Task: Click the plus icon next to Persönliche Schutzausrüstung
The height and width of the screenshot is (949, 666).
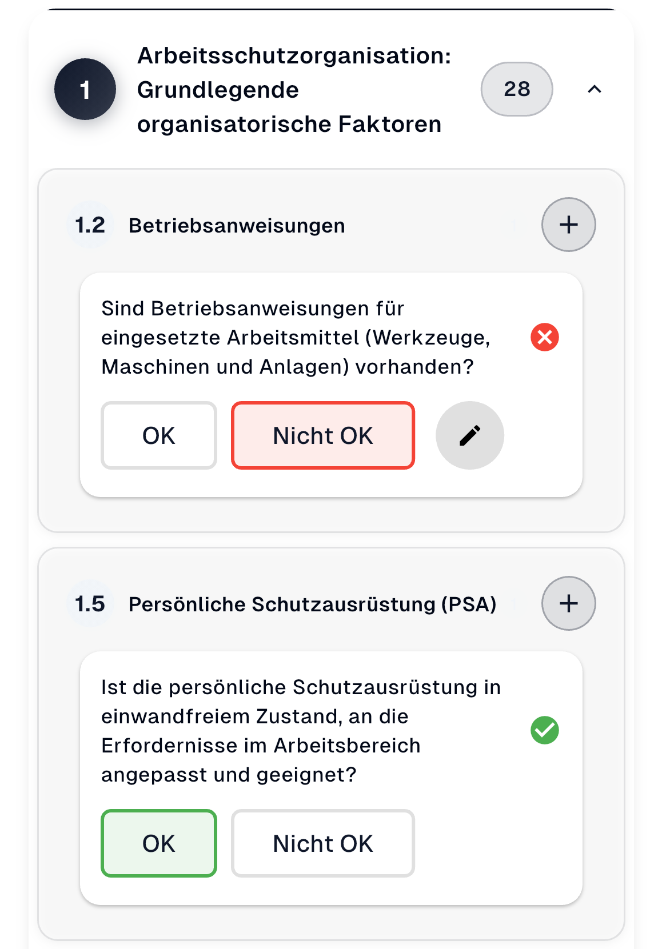Action: 568,603
